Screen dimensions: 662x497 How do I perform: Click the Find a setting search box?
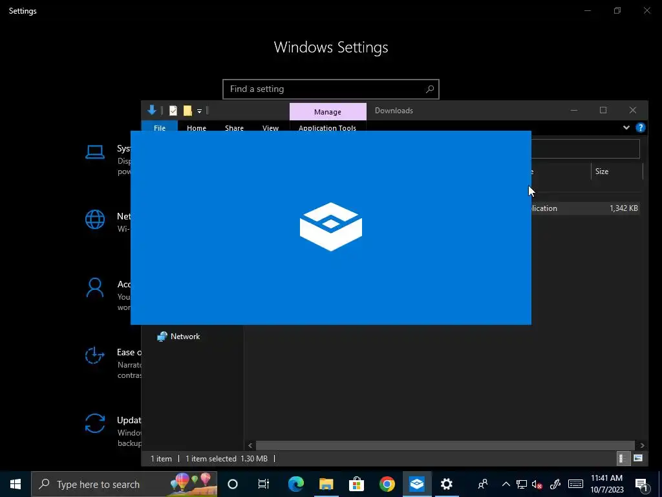[330, 89]
